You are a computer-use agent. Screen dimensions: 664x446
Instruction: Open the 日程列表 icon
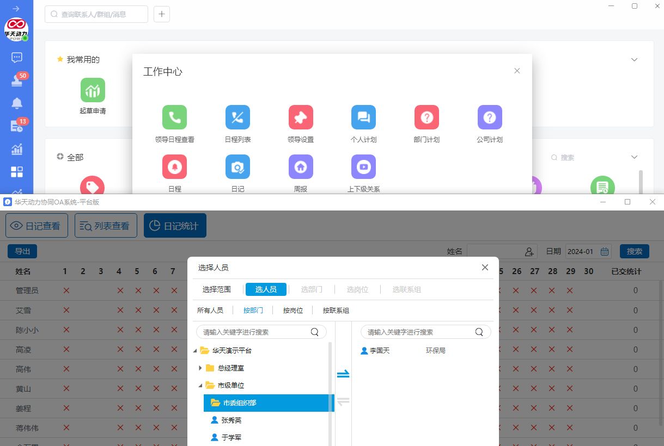pyautogui.click(x=237, y=117)
